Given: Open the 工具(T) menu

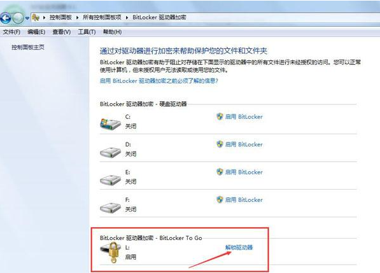Looking at the screenshot, I should point(87,32).
